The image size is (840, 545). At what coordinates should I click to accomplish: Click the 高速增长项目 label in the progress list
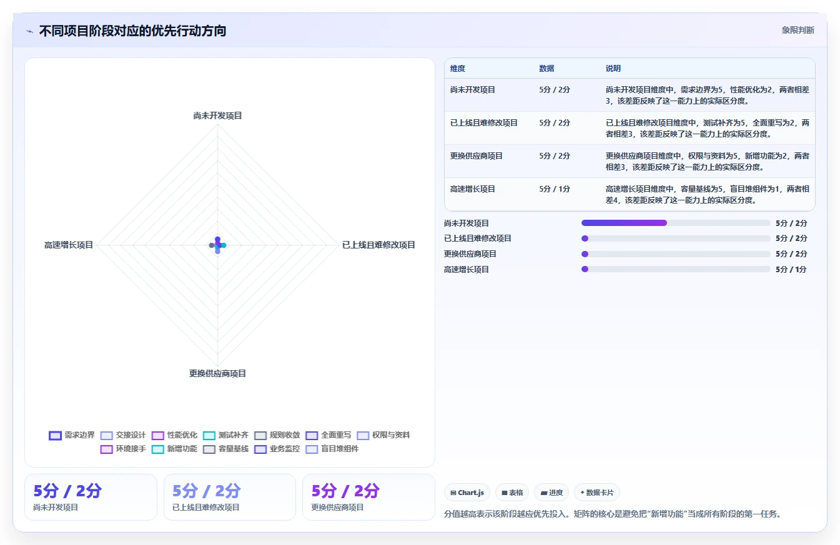tap(467, 270)
